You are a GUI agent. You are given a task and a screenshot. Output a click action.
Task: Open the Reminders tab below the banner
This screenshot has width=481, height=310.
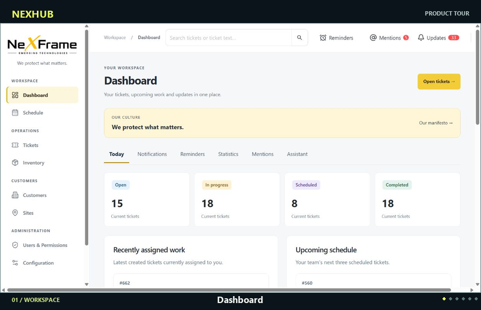[x=192, y=154]
